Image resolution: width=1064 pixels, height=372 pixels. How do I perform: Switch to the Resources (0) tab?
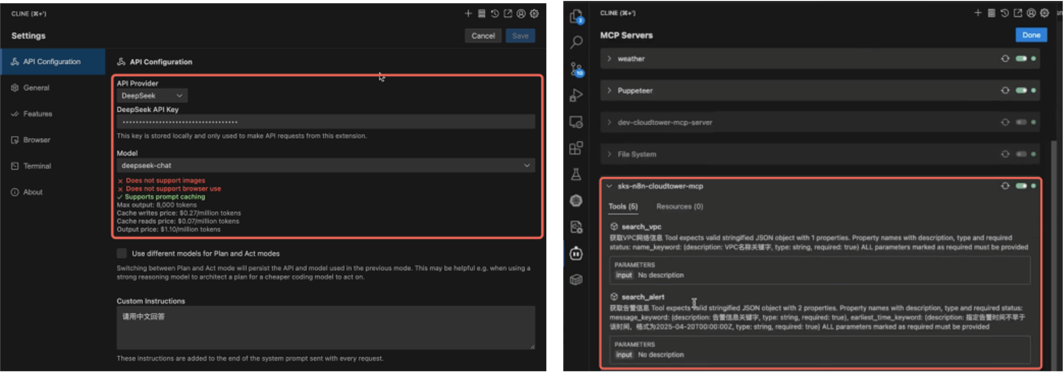point(679,206)
